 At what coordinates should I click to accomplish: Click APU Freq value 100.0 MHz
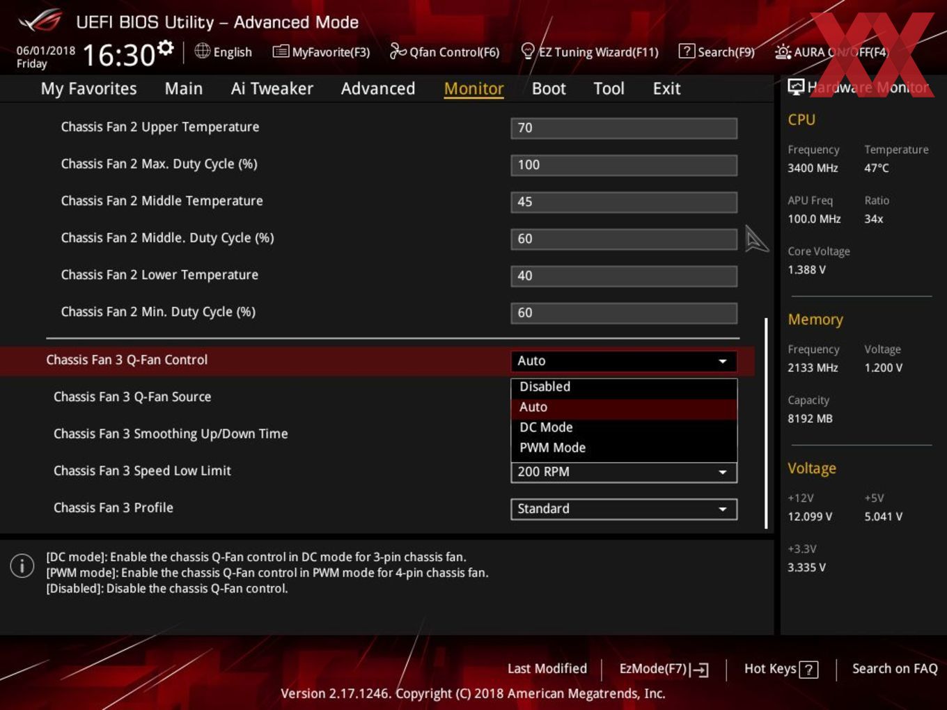pos(814,219)
